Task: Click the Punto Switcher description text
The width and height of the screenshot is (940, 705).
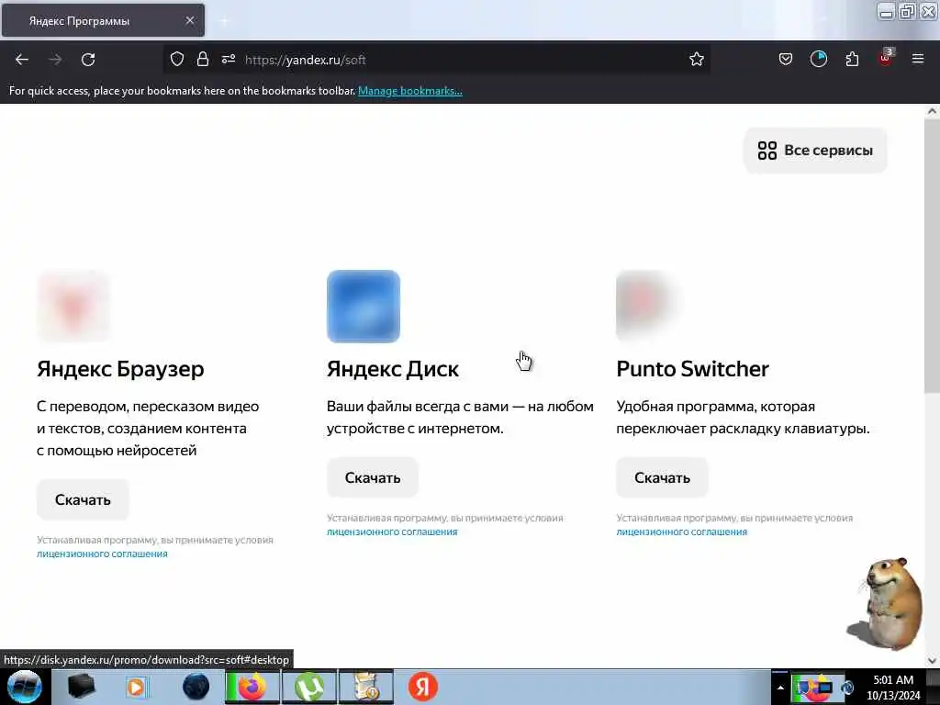Action: tap(743, 418)
